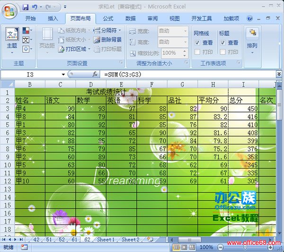284x252 pixels.
Task: Switch to the Formulas (公式) tab
Action: point(108,18)
